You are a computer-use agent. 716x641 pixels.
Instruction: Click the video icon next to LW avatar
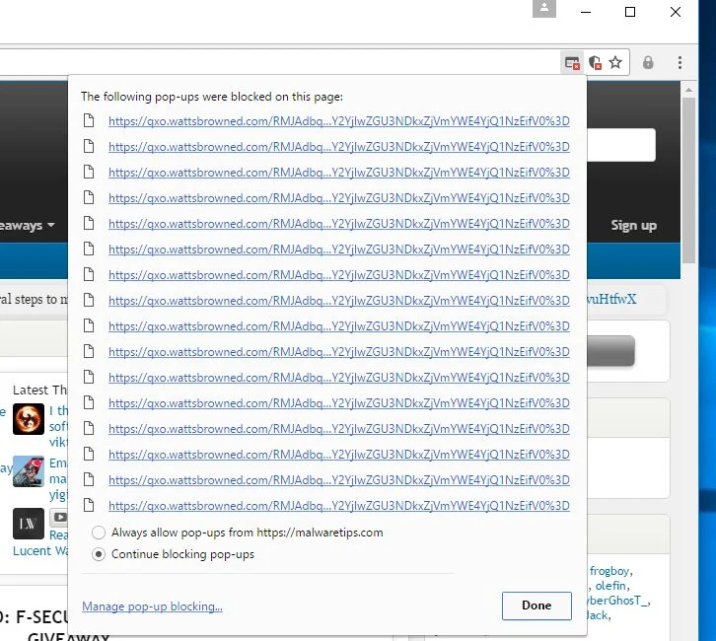[59, 517]
